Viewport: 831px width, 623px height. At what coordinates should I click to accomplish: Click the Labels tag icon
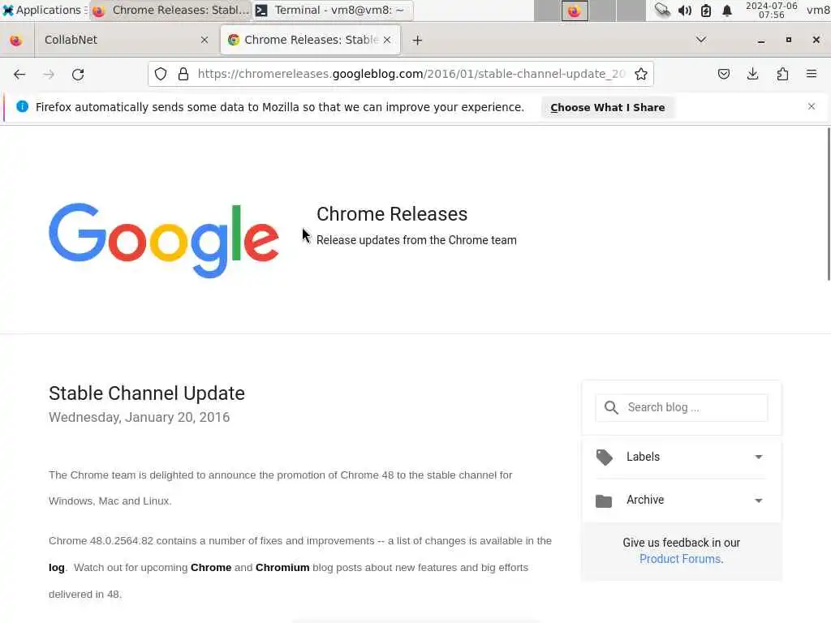[x=604, y=458]
